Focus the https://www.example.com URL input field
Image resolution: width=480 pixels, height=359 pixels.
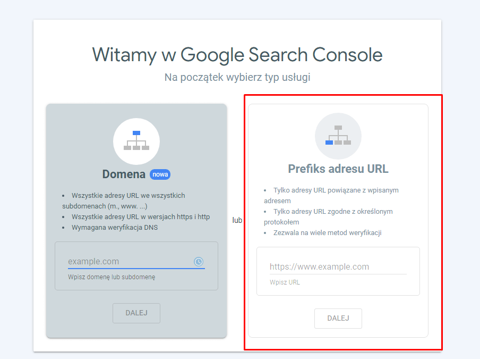[338, 266]
